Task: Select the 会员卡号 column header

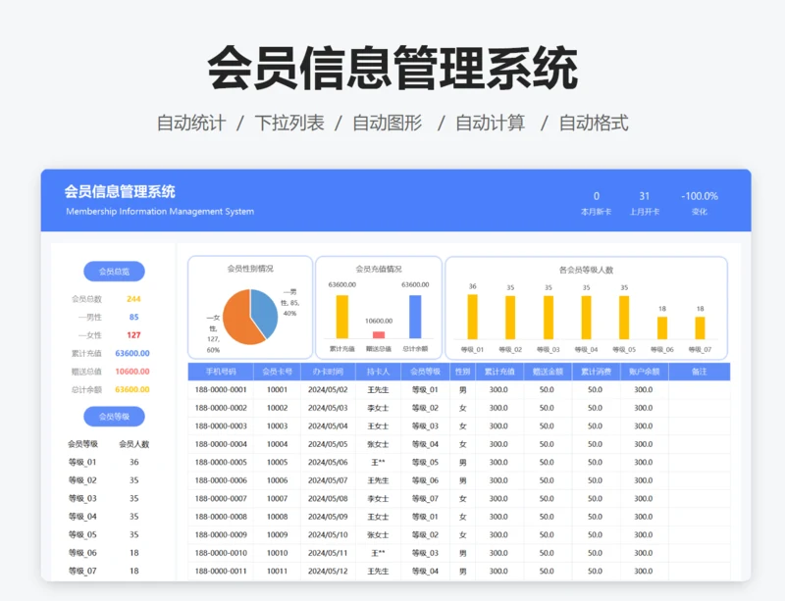Action: pyautogui.click(x=278, y=372)
